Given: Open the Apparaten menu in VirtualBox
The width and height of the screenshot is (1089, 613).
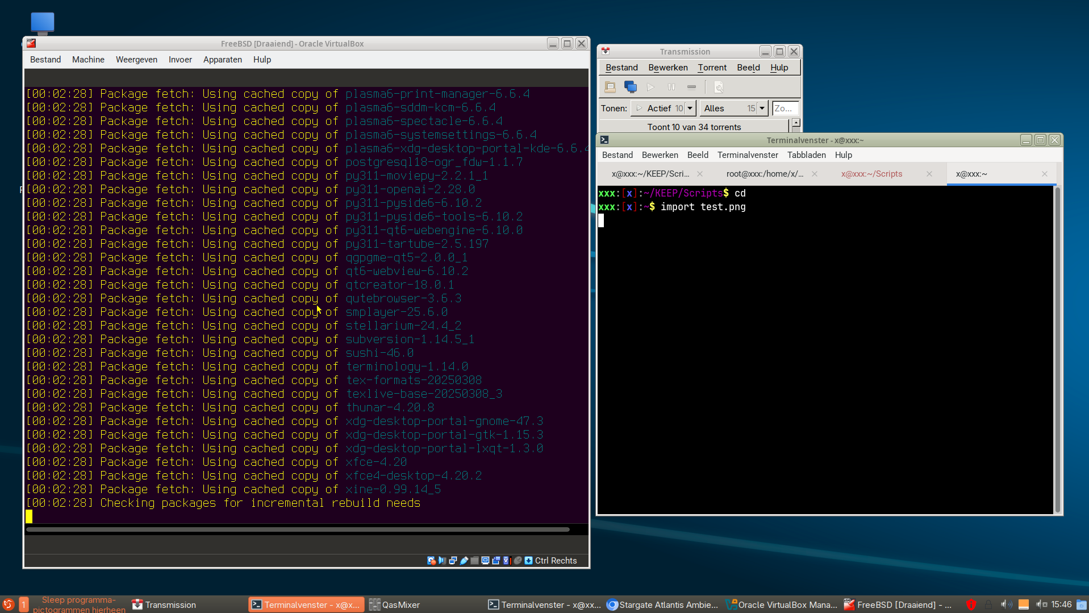Looking at the screenshot, I should [223, 59].
